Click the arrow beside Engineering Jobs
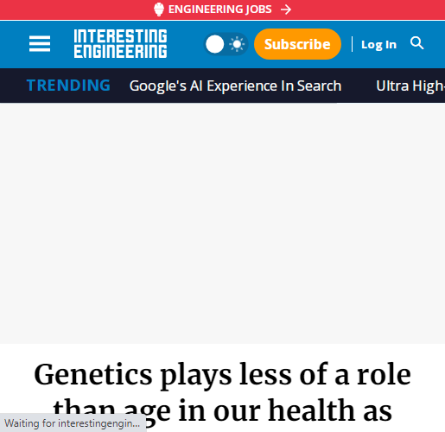This screenshot has width=445, height=432. [x=286, y=10]
